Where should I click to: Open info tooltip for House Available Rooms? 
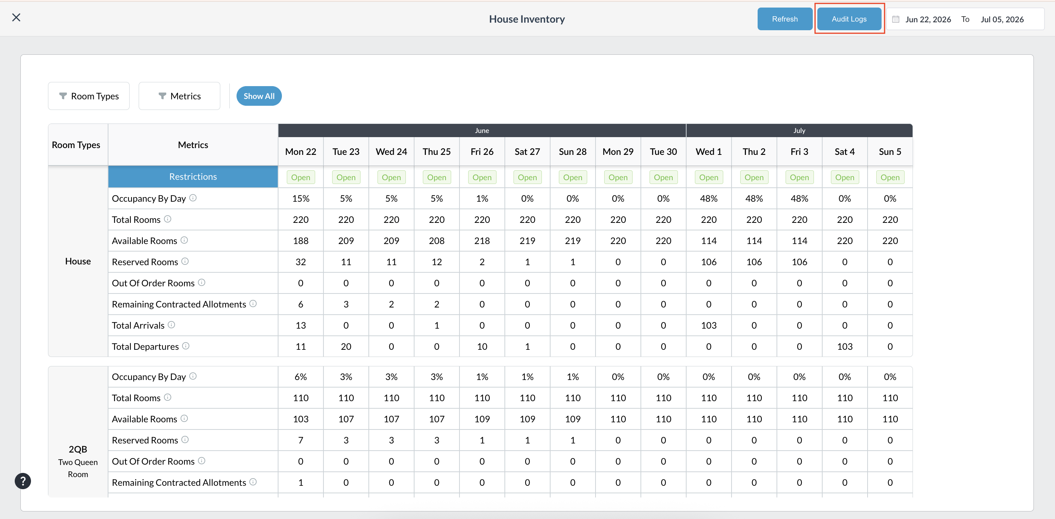[184, 240]
